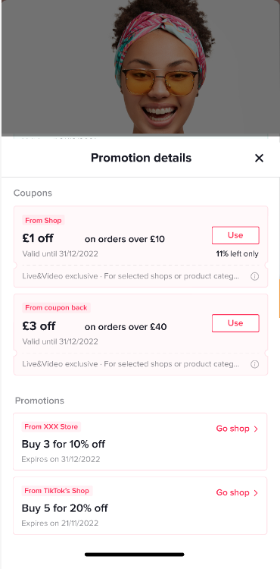Select the From Shop tag

click(x=43, y=220)
